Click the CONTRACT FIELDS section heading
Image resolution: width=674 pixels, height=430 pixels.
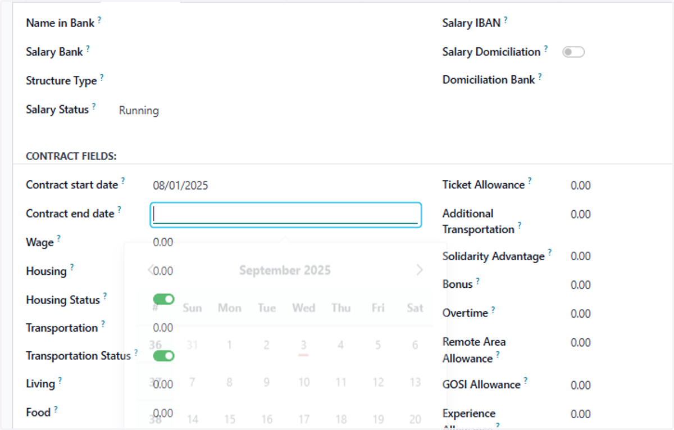71,156
